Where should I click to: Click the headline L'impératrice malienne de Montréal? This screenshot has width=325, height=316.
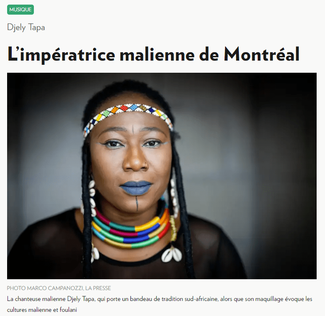coord(153,54)
